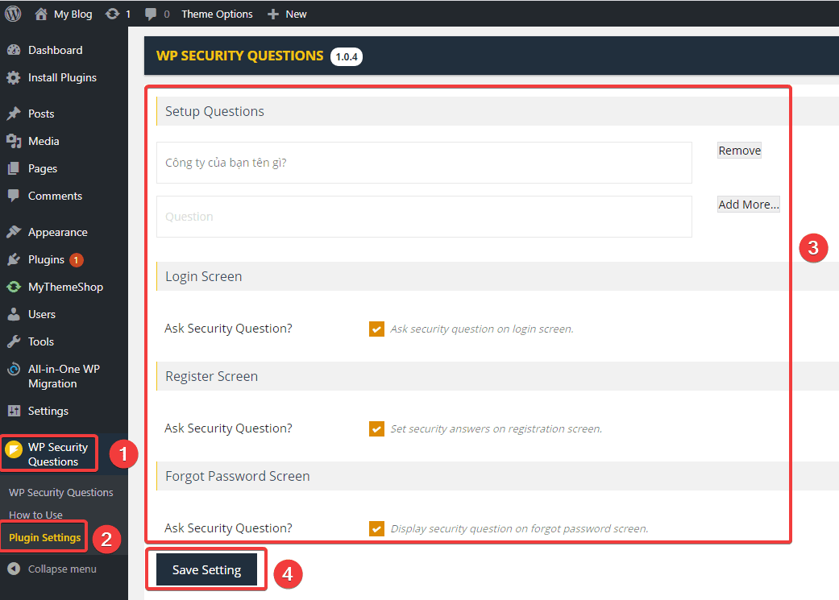
Task: Open Theme Options in admin bar
Action: coord(217,14)
